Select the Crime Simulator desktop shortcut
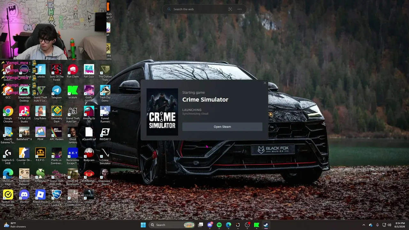The image size is (409, 230). point(105,157)
